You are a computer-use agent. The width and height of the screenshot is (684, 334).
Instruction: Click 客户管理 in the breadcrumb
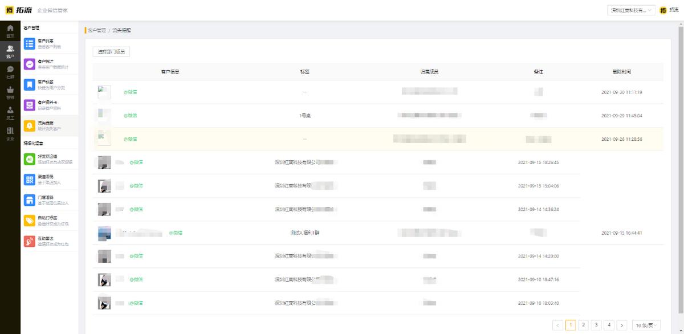97,30
